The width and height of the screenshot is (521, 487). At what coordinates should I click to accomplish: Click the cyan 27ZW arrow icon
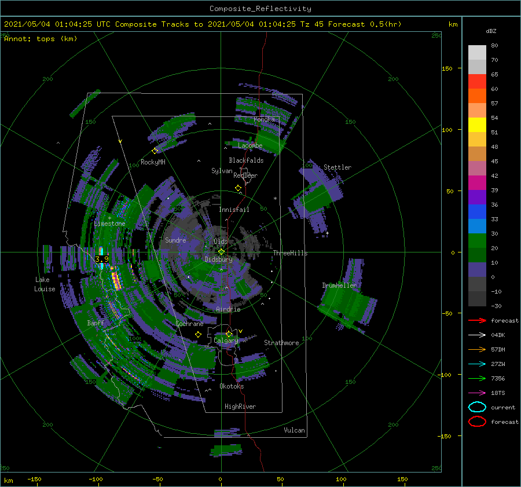pos(477,364)
